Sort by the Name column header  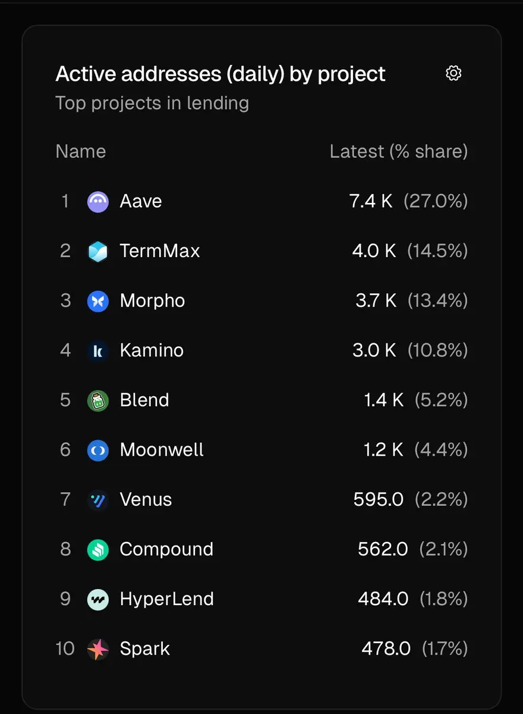click(80, 152)
